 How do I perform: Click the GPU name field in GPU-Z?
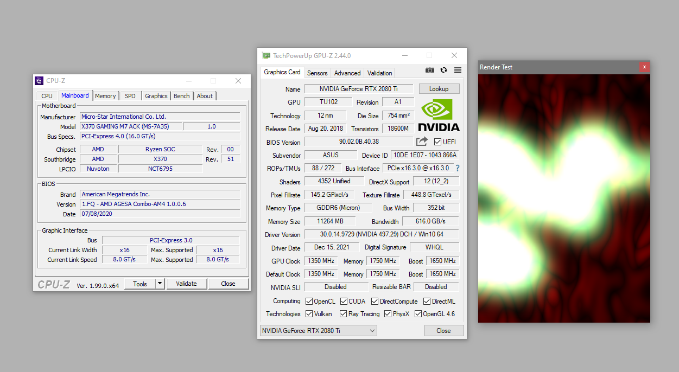pyautogui.click(x=359, y=89)
